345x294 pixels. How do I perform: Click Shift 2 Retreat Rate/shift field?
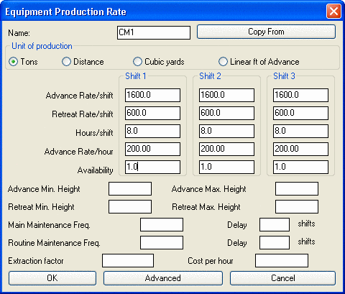[x=226, y=113]
